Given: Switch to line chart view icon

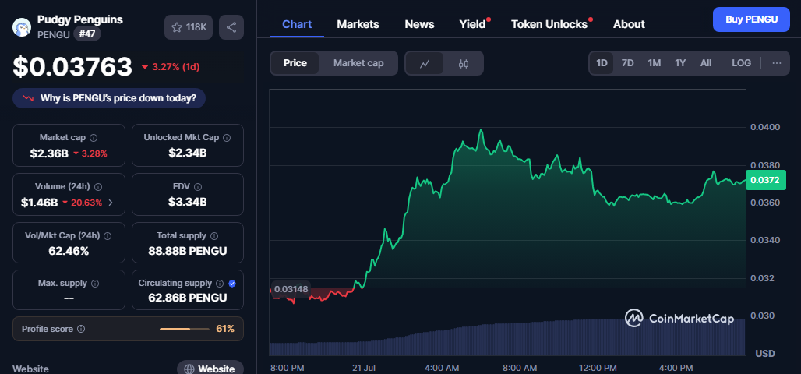Looking at the screenshot, I should point(425,63).
